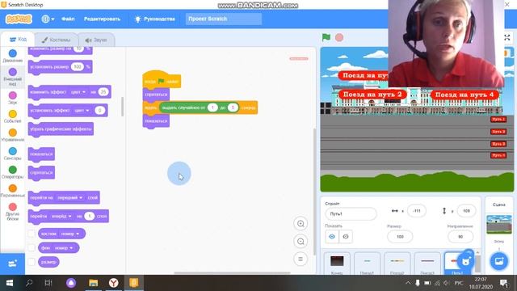Open номер dropdown in фон reporter
Image resolution: width=517 pixels, height=291 pixels.
point(64,248)
